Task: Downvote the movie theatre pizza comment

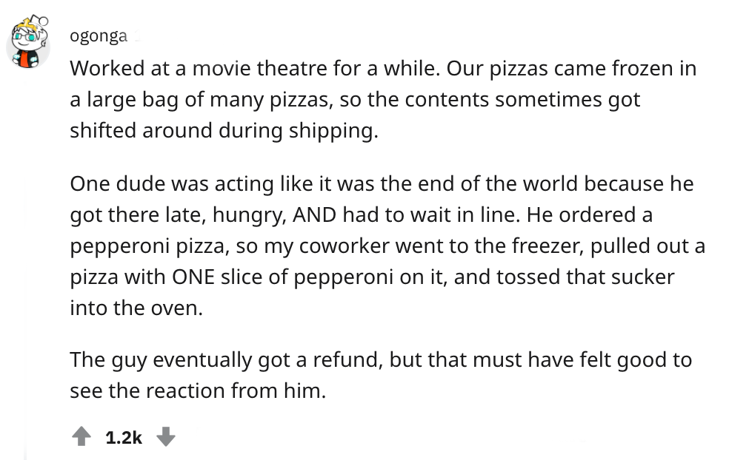Action: tap(166, 437)
